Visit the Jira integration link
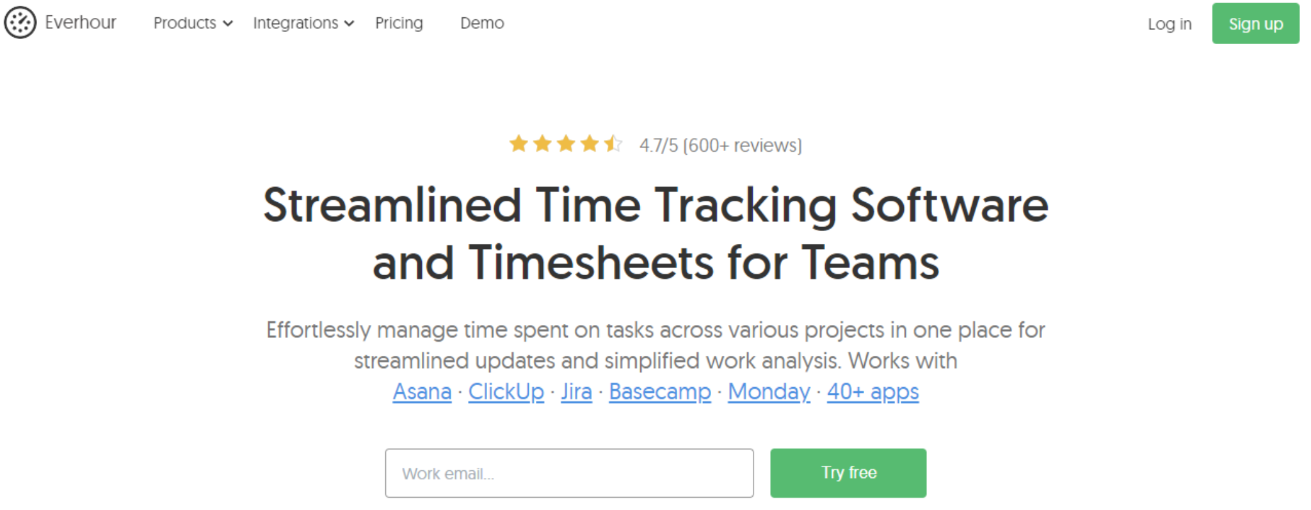This screenshot has width=1311, height=510. 575,392
